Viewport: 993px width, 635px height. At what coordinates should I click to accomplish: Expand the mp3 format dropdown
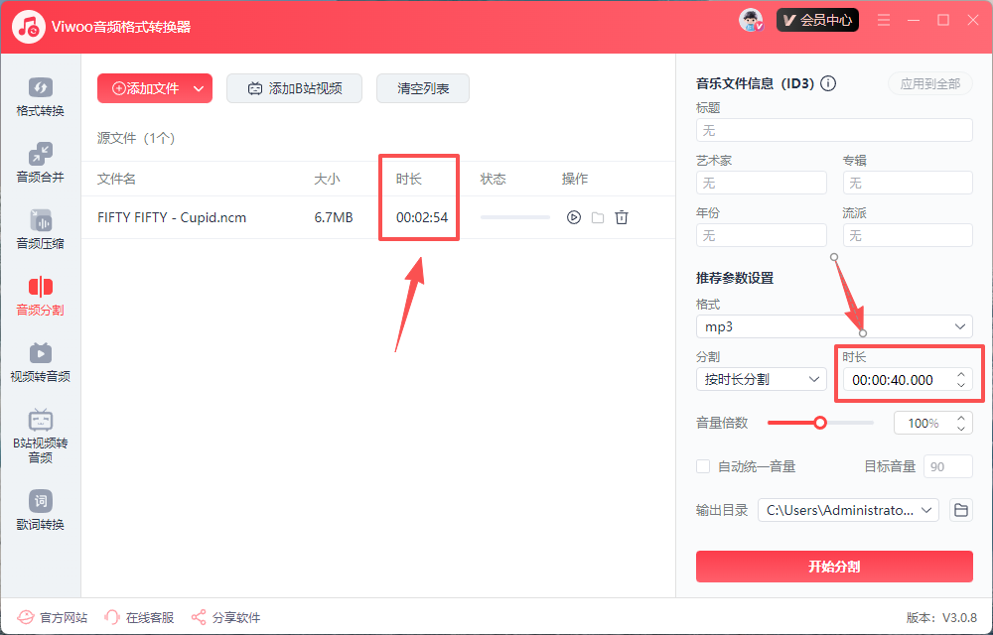click(x=834, y=326)
